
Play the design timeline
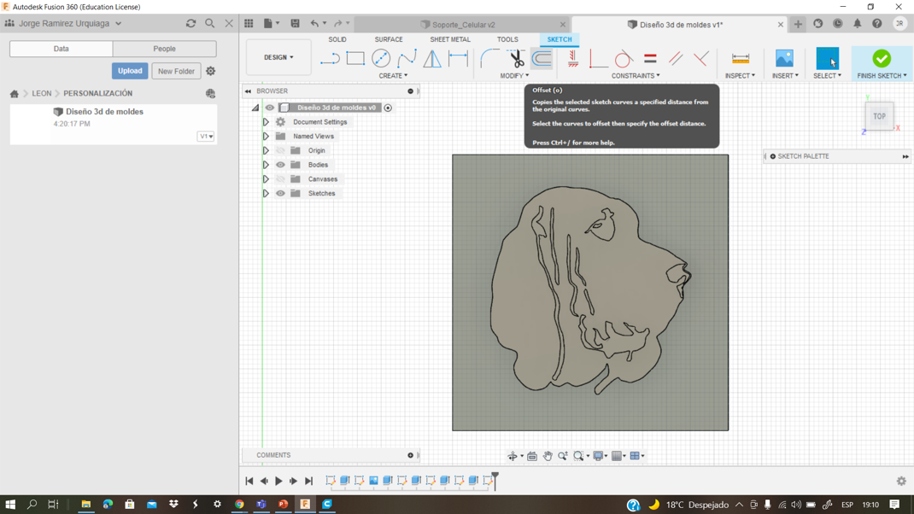click(278, 482)
